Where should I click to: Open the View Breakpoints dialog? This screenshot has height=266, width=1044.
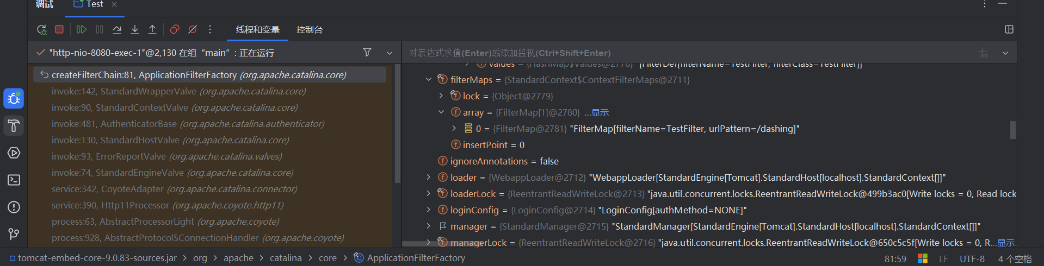(x=175, y=30)
